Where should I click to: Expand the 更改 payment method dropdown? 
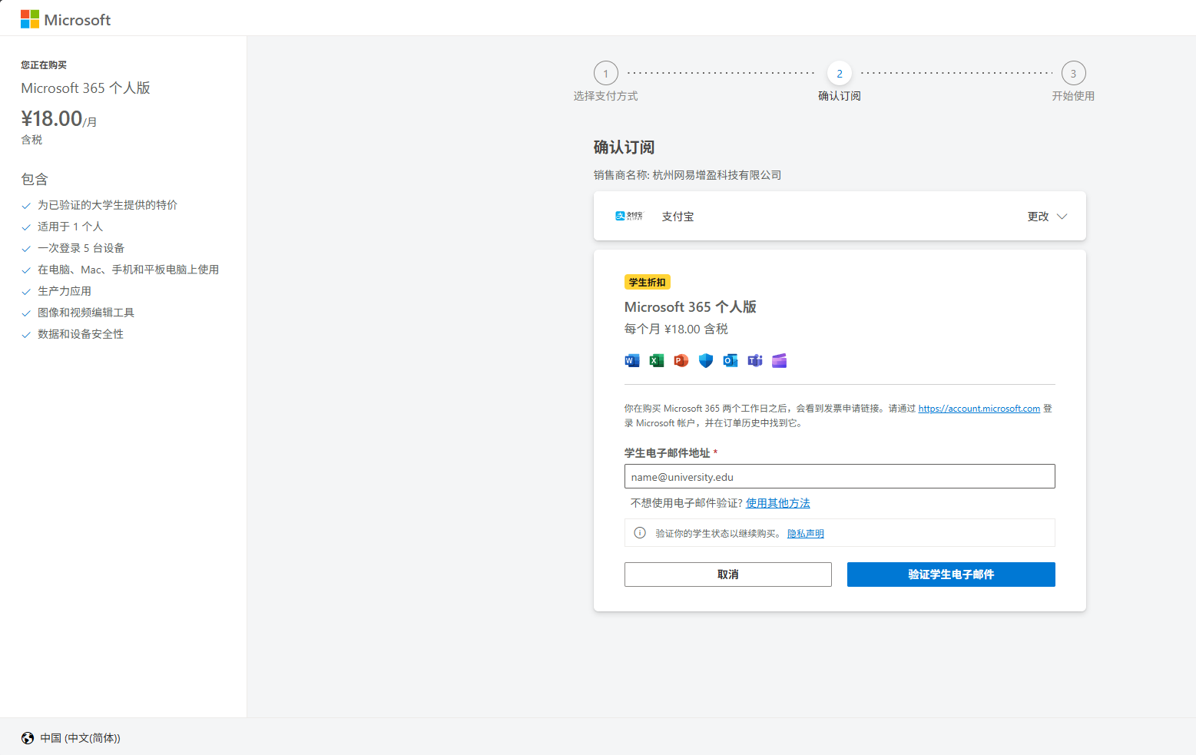point(1046,216)
